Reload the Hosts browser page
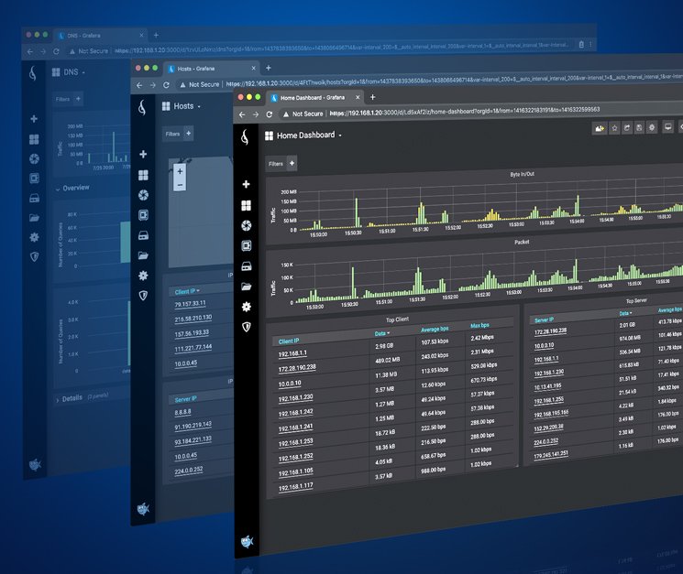 (166, 85)
